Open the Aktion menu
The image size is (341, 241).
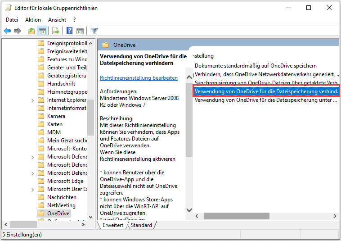coord(33,20)
